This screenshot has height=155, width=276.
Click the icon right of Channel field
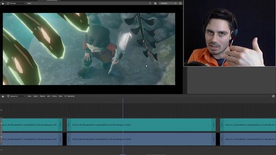click(180, 3)
